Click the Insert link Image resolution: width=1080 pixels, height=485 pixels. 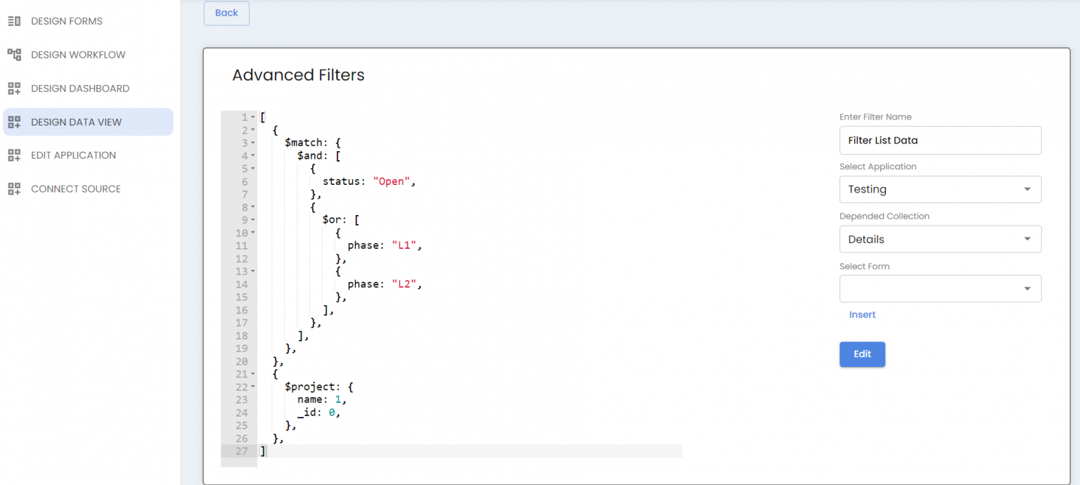862,314
